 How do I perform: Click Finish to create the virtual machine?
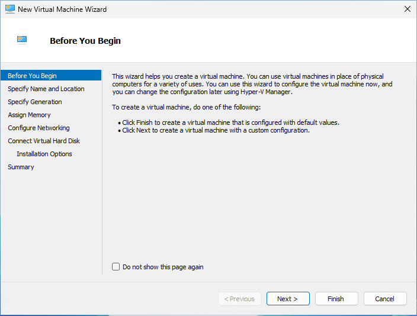click(336, 299)
